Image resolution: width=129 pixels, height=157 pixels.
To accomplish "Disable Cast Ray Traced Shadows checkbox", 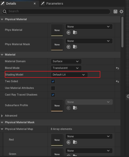I will (53, 95).
